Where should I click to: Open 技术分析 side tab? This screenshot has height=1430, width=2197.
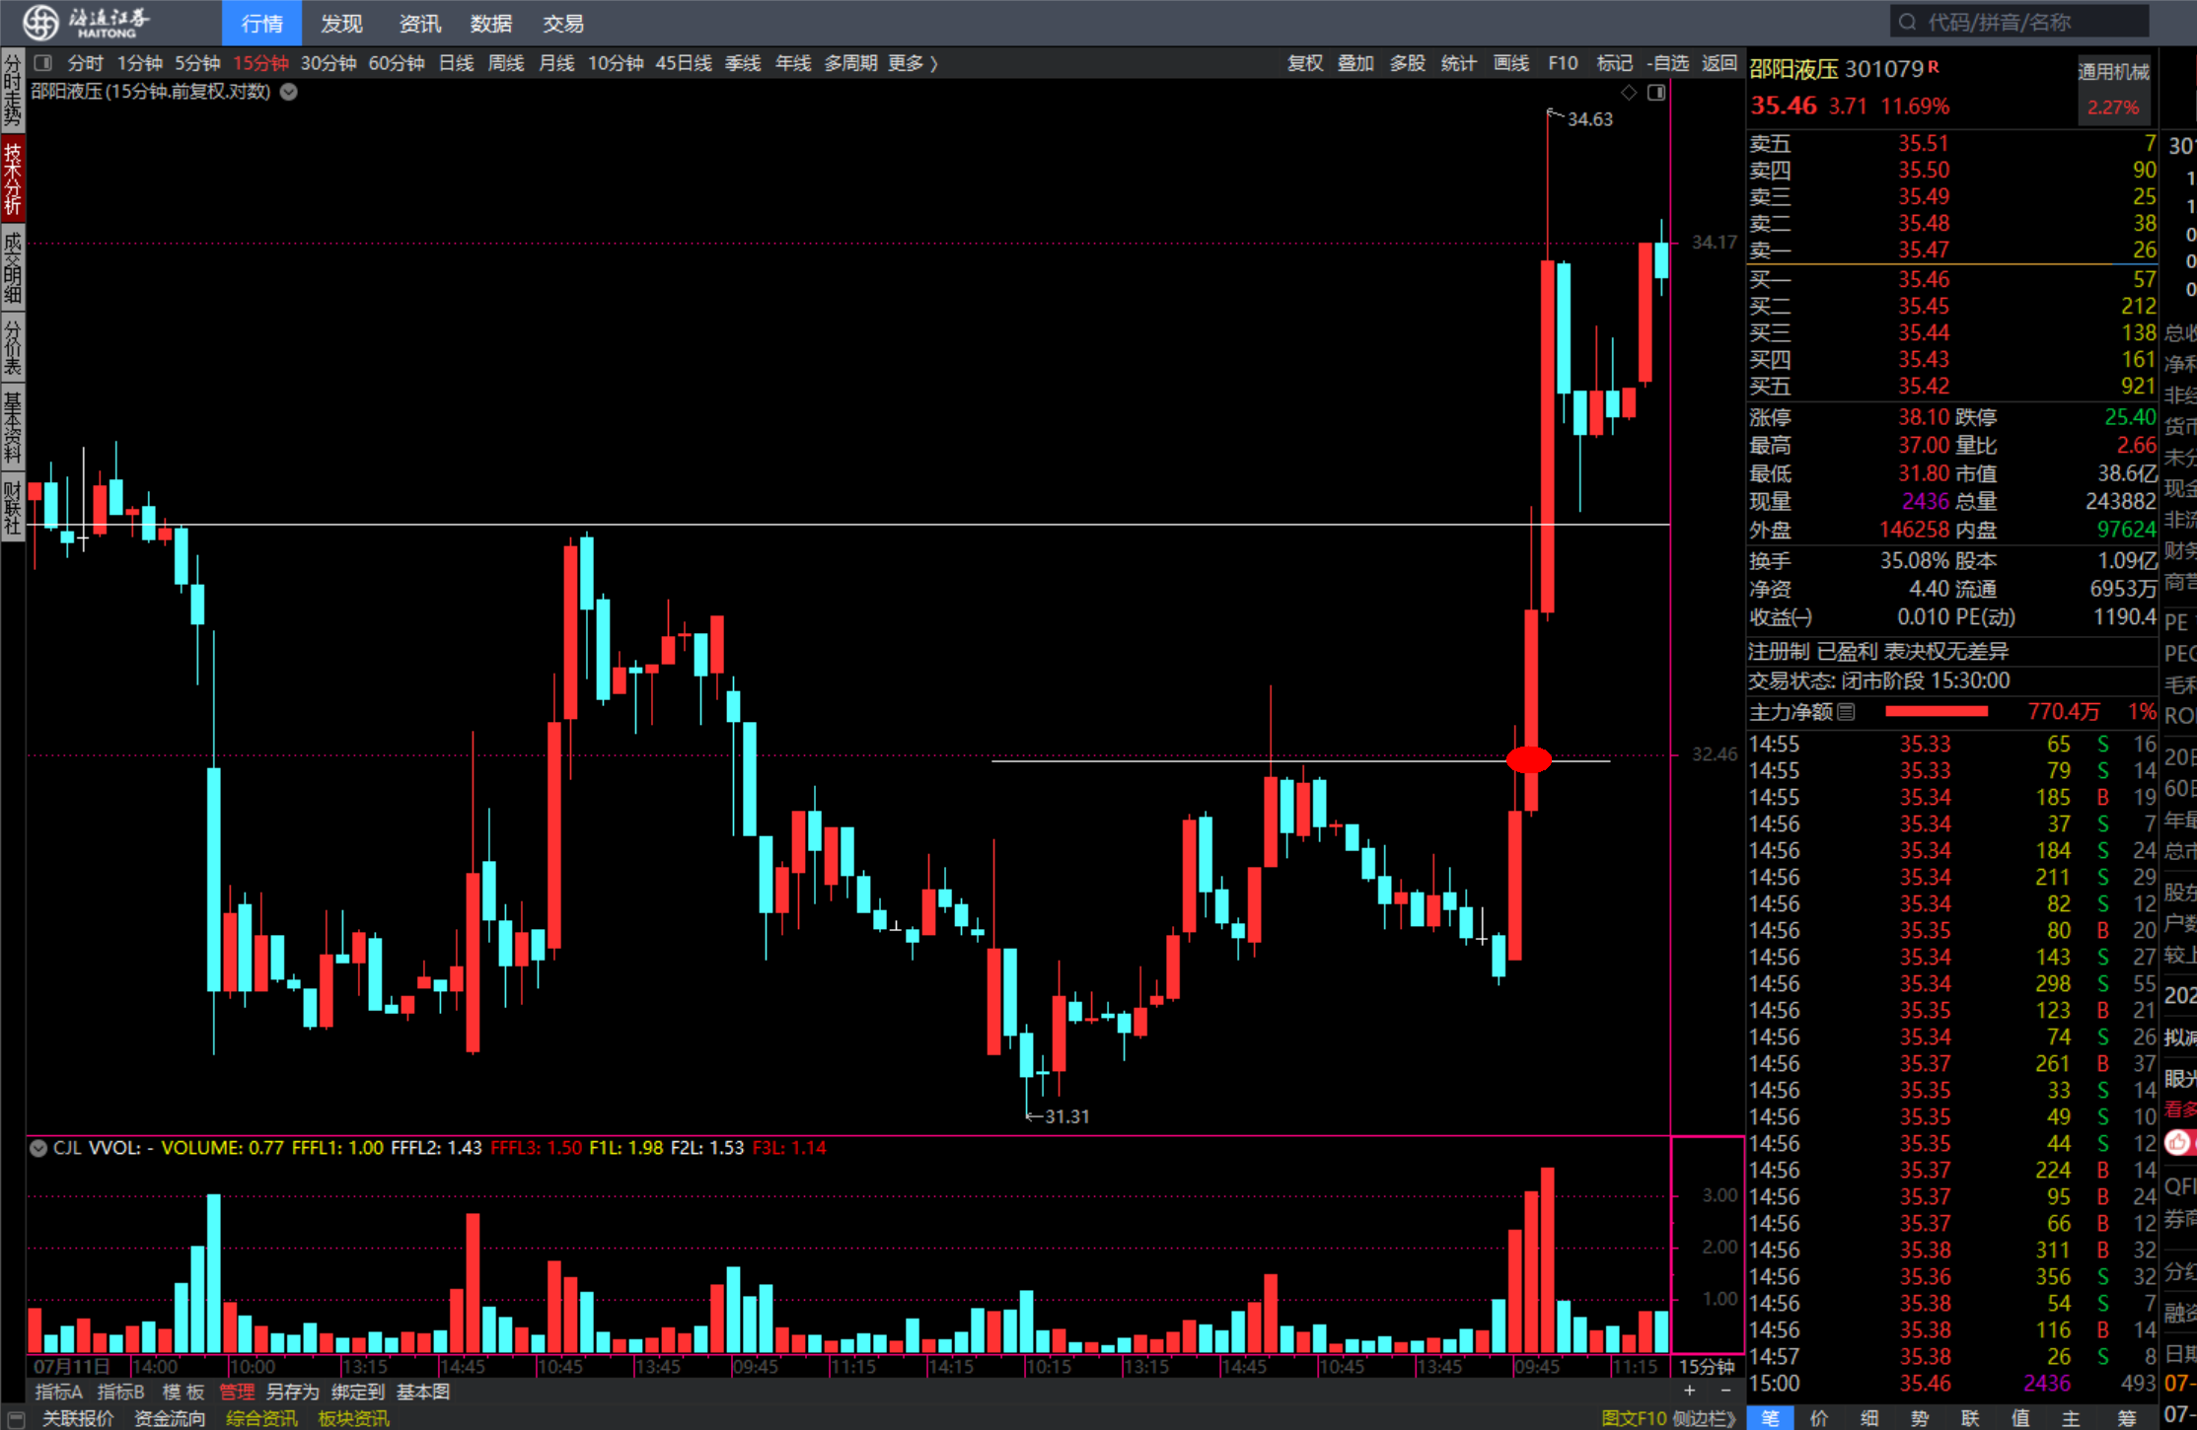(13, 179)
